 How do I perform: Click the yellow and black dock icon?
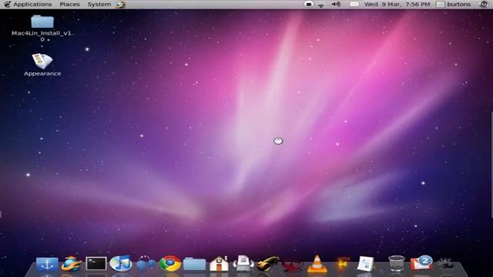268,263
